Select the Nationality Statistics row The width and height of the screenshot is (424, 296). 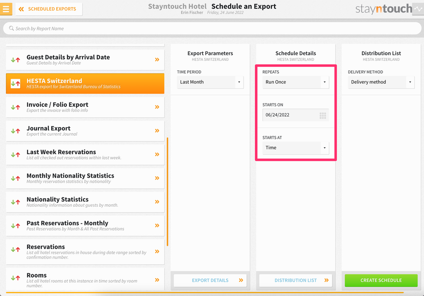coord(85,202)
